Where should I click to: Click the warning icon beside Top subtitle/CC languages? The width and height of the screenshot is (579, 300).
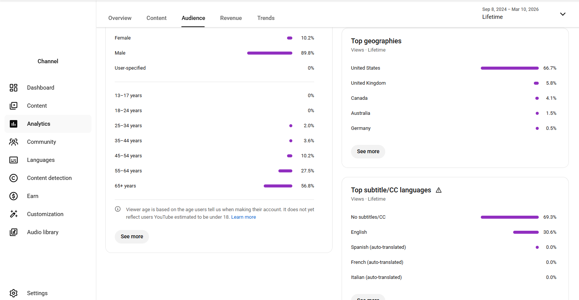point(439,190)
